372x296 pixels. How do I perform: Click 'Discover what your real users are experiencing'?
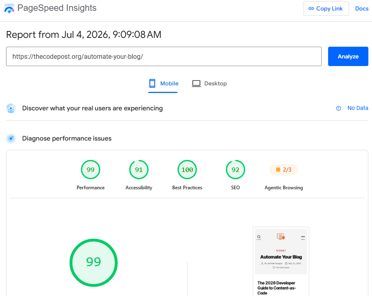92,108
